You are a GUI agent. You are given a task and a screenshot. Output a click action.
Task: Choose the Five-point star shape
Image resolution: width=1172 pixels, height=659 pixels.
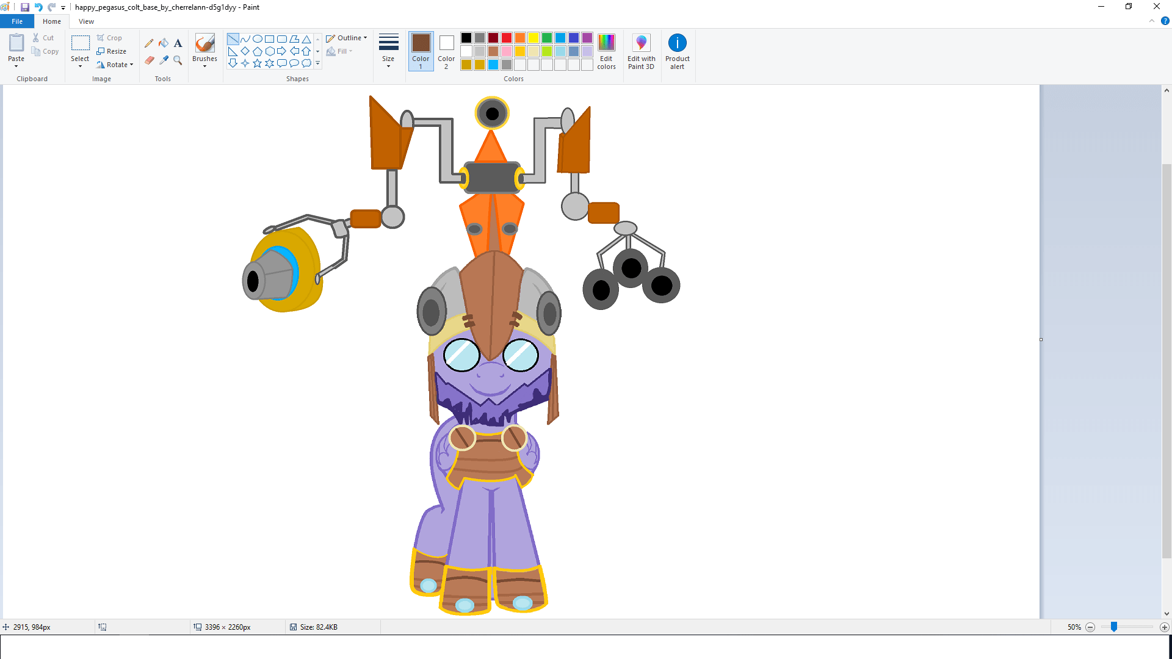[257, 63]
